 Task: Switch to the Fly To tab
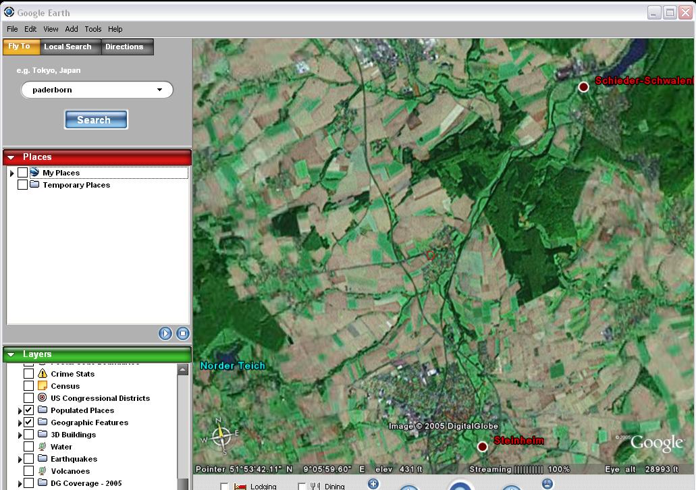pyautogui.click(x=21, y=47)
